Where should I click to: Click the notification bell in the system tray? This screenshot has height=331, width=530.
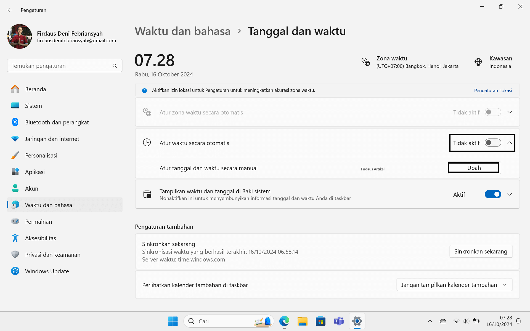pos(518,321)
